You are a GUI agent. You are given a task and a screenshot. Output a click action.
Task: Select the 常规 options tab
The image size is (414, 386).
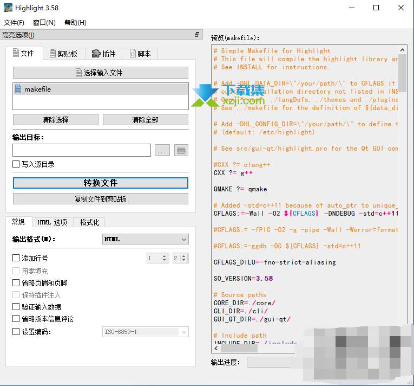pos(18,222)
